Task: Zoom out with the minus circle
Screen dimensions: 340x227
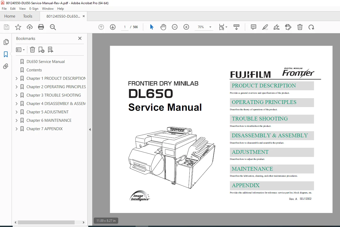Action: pos(175,27)
